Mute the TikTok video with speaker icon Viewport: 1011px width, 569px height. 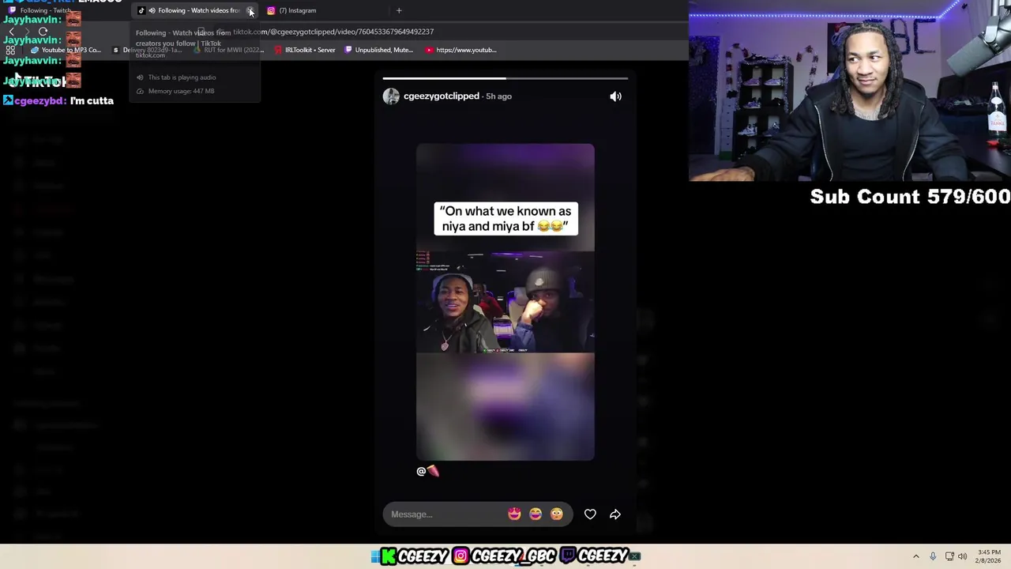click(x=615, y=96)
